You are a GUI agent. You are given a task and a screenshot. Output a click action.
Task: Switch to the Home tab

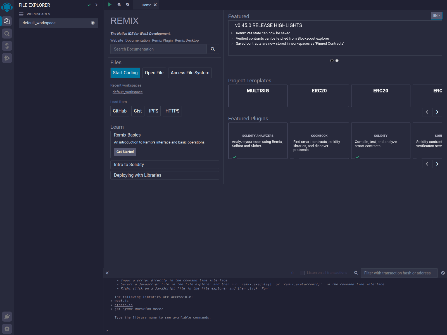[x=146, y=5]
